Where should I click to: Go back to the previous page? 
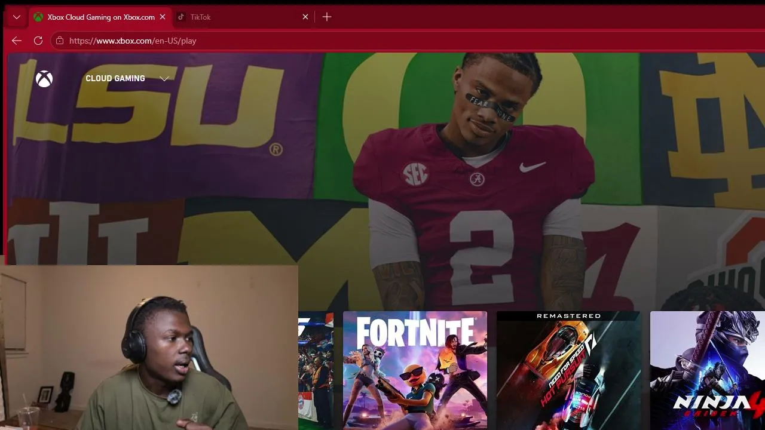point(17,41)
